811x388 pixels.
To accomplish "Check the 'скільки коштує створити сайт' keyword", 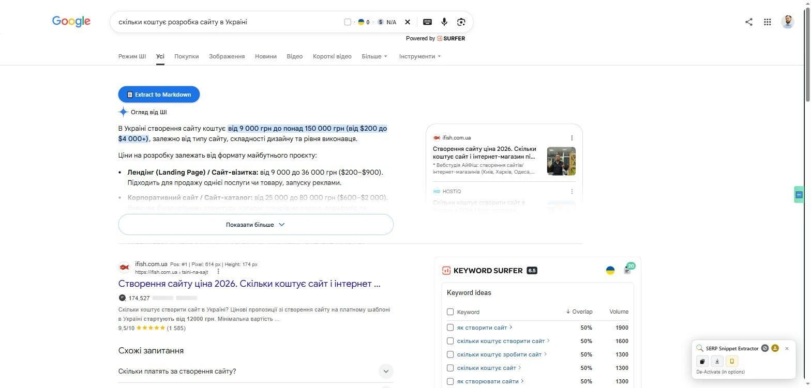I will [450, 341].
